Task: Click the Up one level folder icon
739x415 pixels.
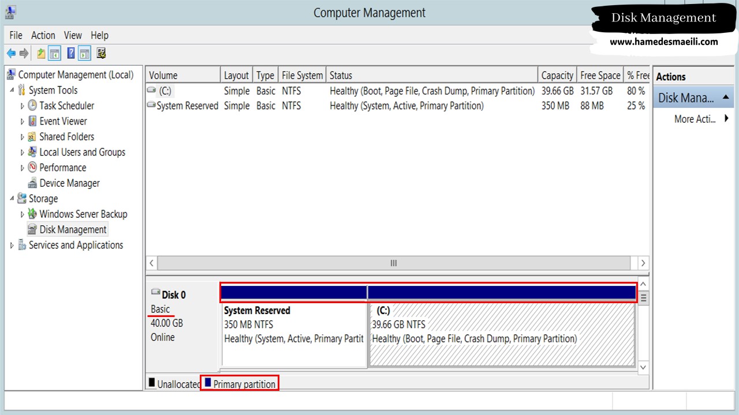Action: click(41, 54)
